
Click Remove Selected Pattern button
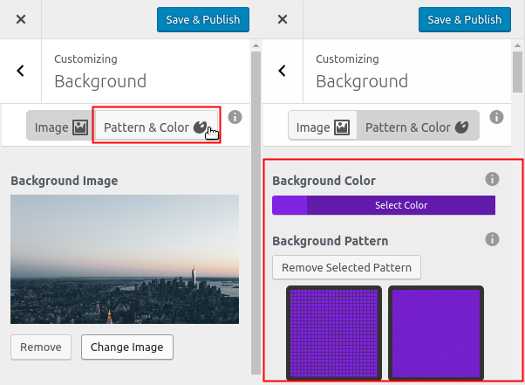[347, 267]
